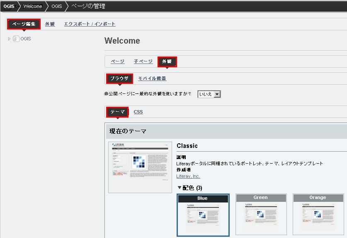
Task: Switch to the モバイル機器 tab
Action: 152,79
